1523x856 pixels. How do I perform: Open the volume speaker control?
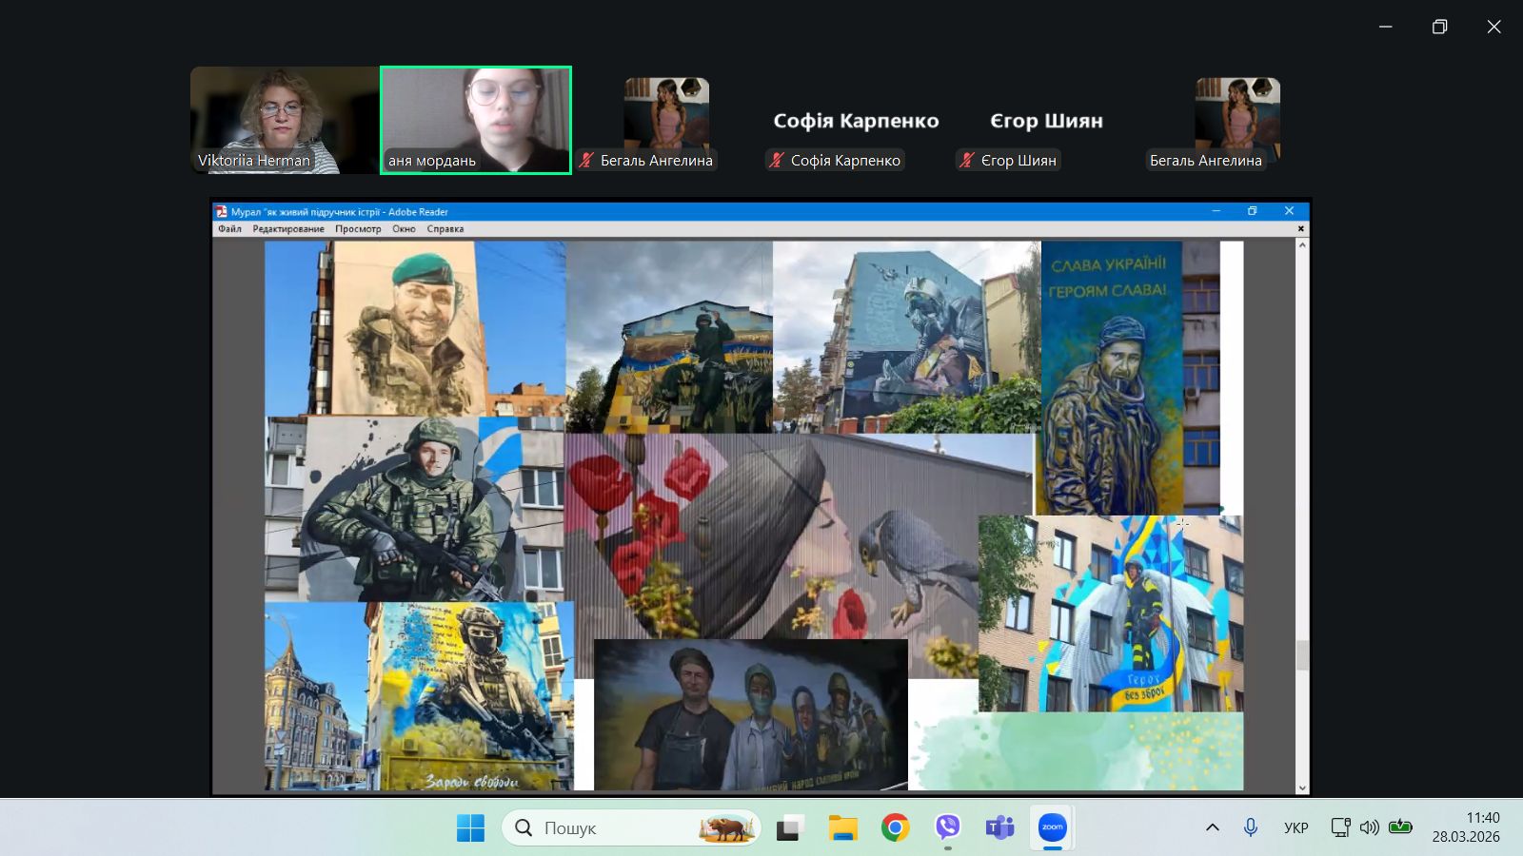[1370, 827]
